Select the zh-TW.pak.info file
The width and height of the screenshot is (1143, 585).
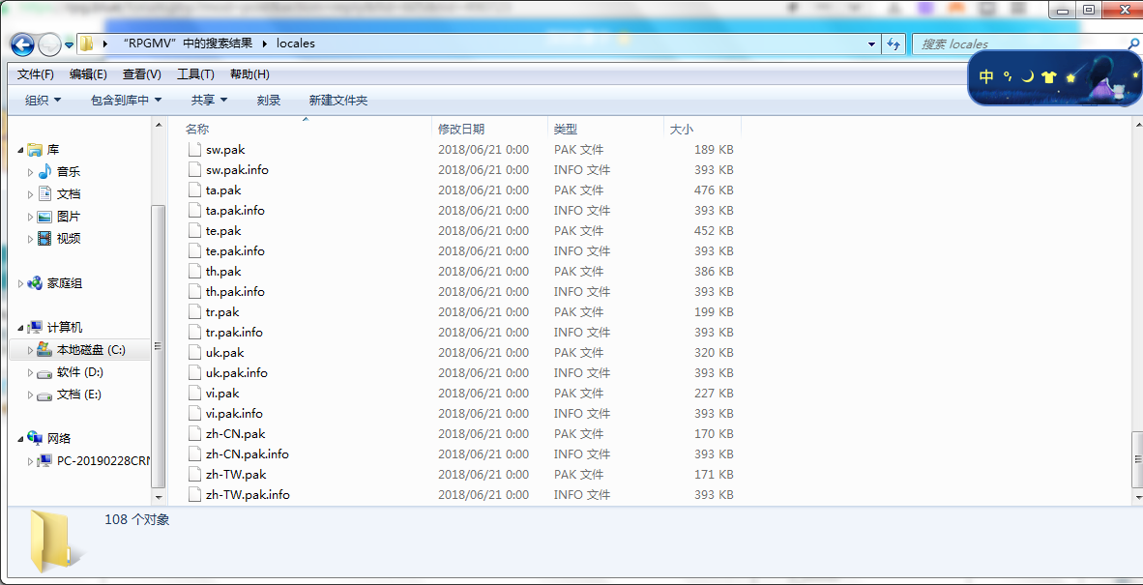click(248, 495)
